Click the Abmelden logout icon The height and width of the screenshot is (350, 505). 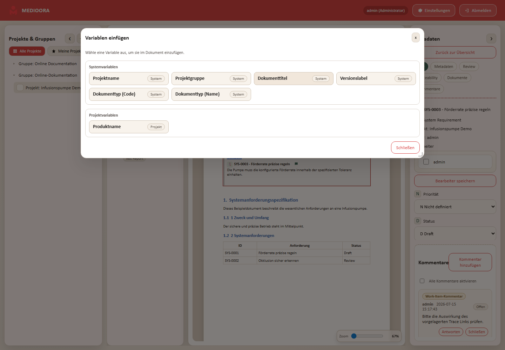[x=467, y=10]
